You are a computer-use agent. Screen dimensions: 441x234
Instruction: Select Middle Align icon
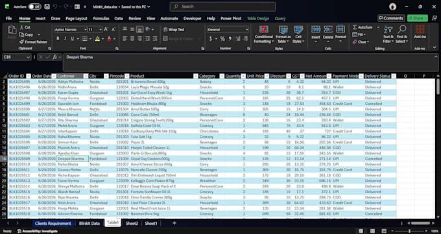(132, 29)
